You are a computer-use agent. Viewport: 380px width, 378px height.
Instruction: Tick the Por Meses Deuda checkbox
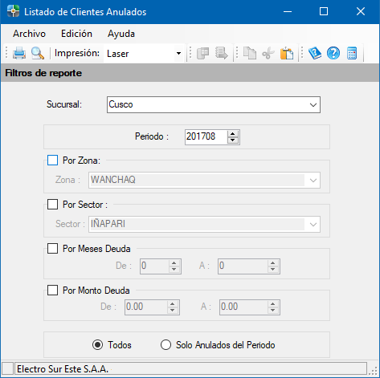[52, 249]
